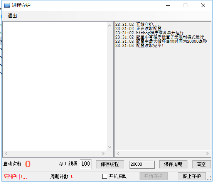
Task: Clear the log with 清空 button
Action: [201, 165]
